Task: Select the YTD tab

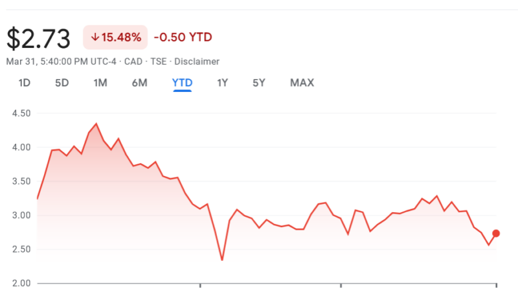Action: click(x=182, y=83)
